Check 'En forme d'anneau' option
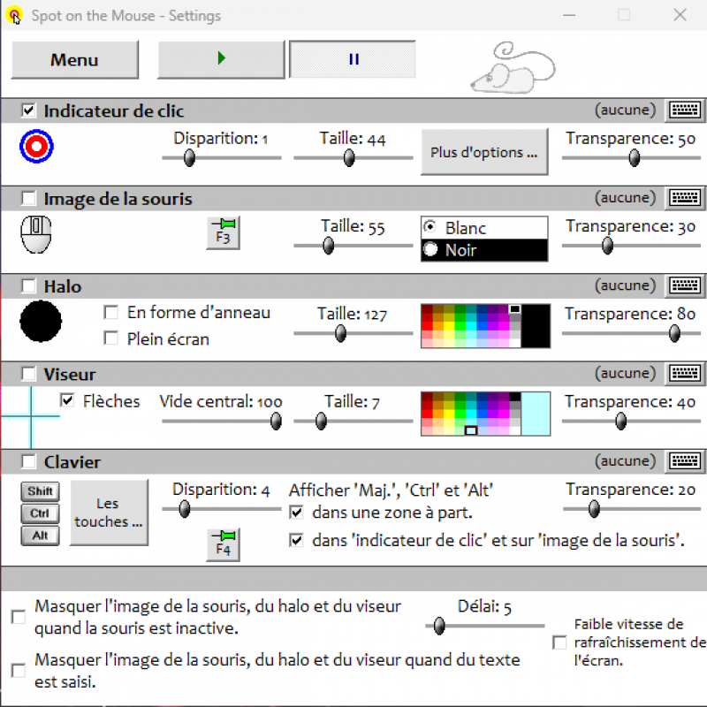The height and width of the screenshot is (707, 707). [x=111, y=312]
